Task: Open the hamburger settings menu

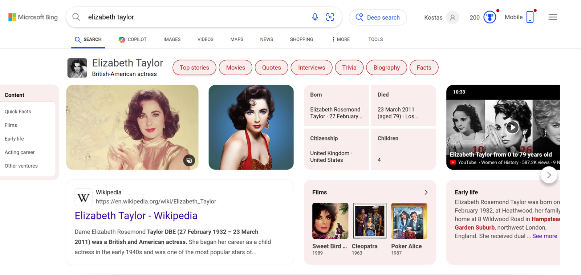Action: tap(553, 17)
